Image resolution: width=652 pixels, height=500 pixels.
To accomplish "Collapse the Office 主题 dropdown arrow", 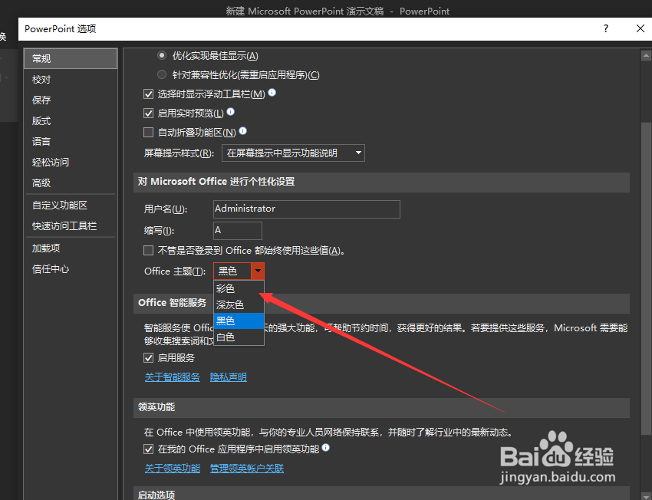I will pos(258,271).
